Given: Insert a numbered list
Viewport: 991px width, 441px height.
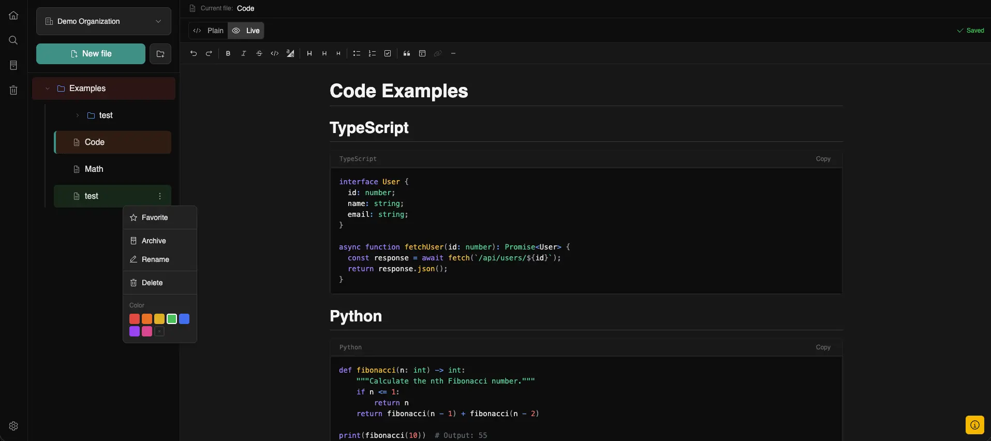Looking at the screenshot, I should point(372,53).
